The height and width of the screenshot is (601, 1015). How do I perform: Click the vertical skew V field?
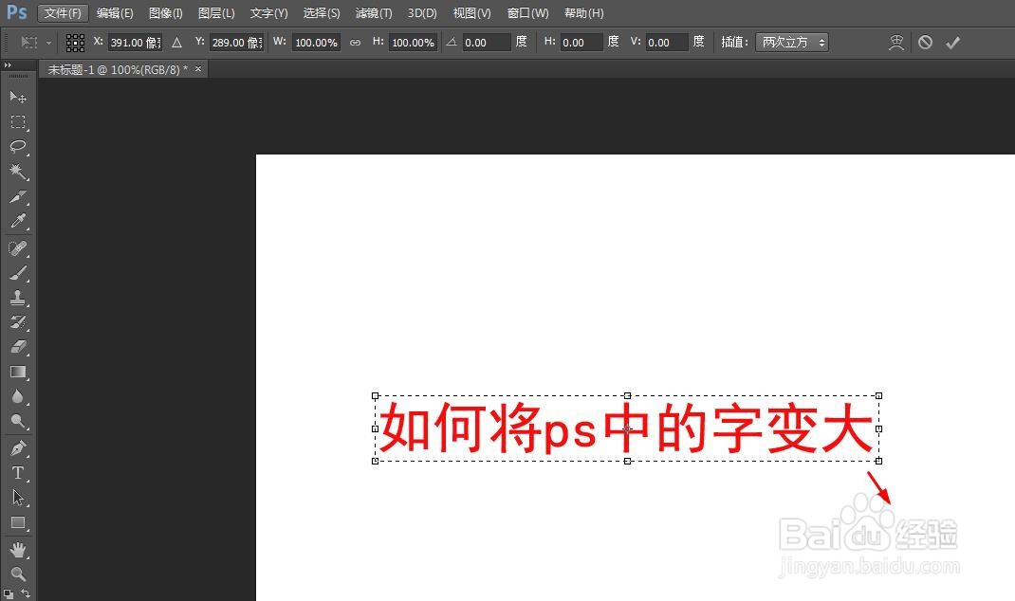[x=667, y=43]
